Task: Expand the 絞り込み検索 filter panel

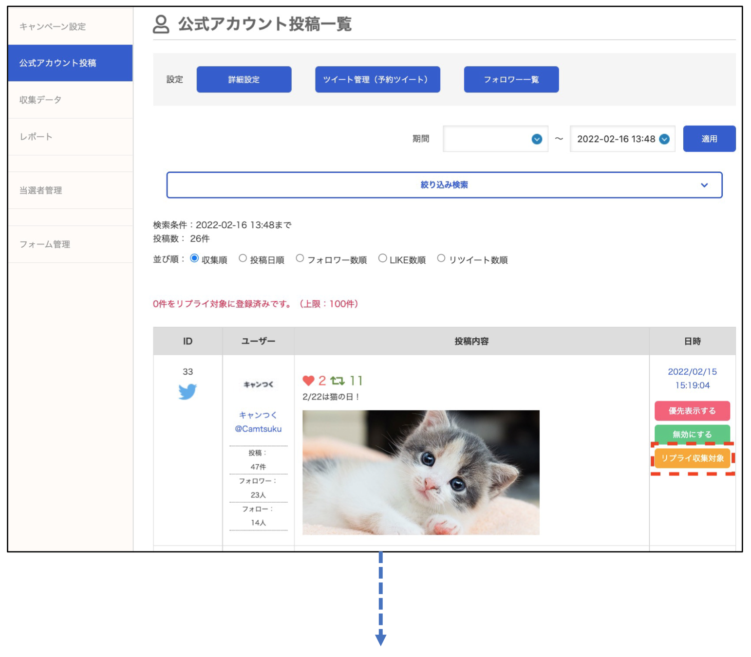Action: [444, 185]
